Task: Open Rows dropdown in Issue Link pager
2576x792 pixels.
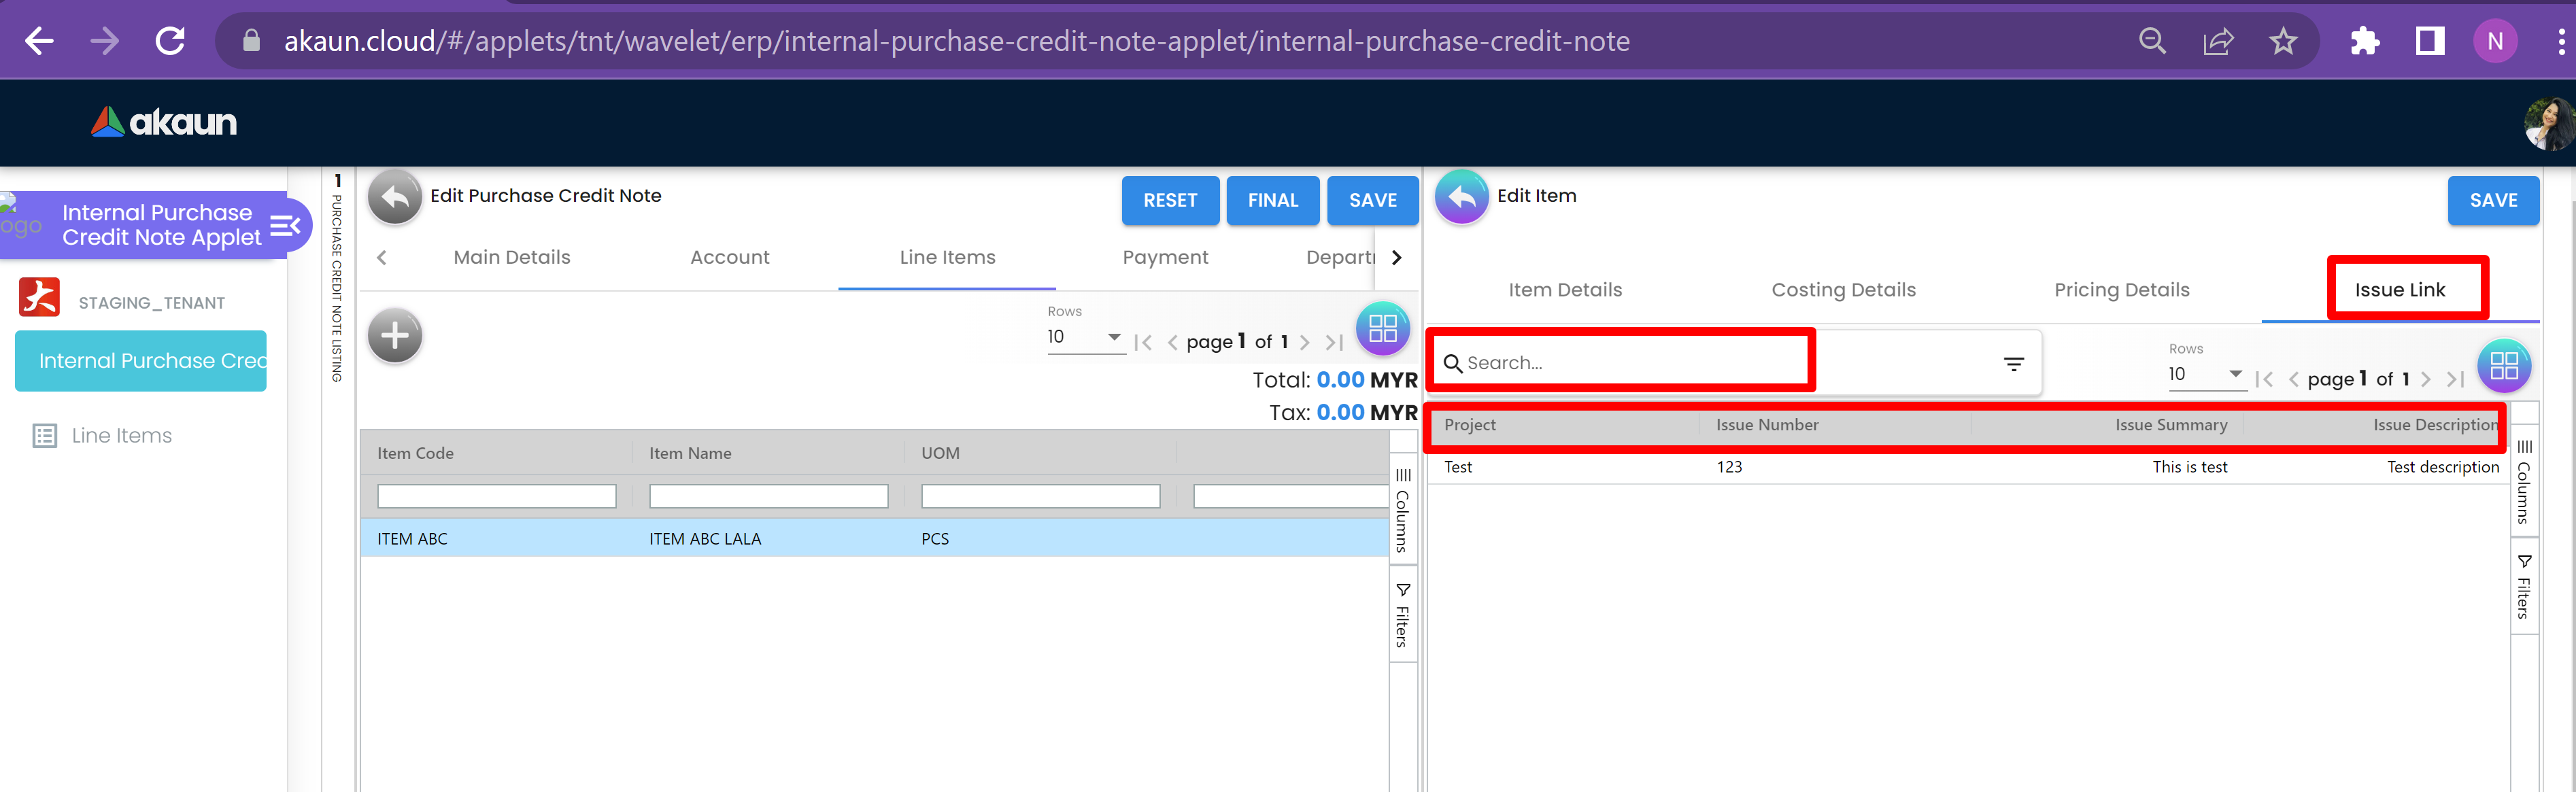Action: point(2205,374)
